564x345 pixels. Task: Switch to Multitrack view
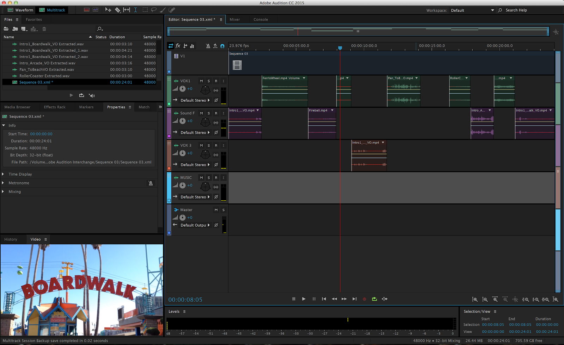[x=52, y=10]
